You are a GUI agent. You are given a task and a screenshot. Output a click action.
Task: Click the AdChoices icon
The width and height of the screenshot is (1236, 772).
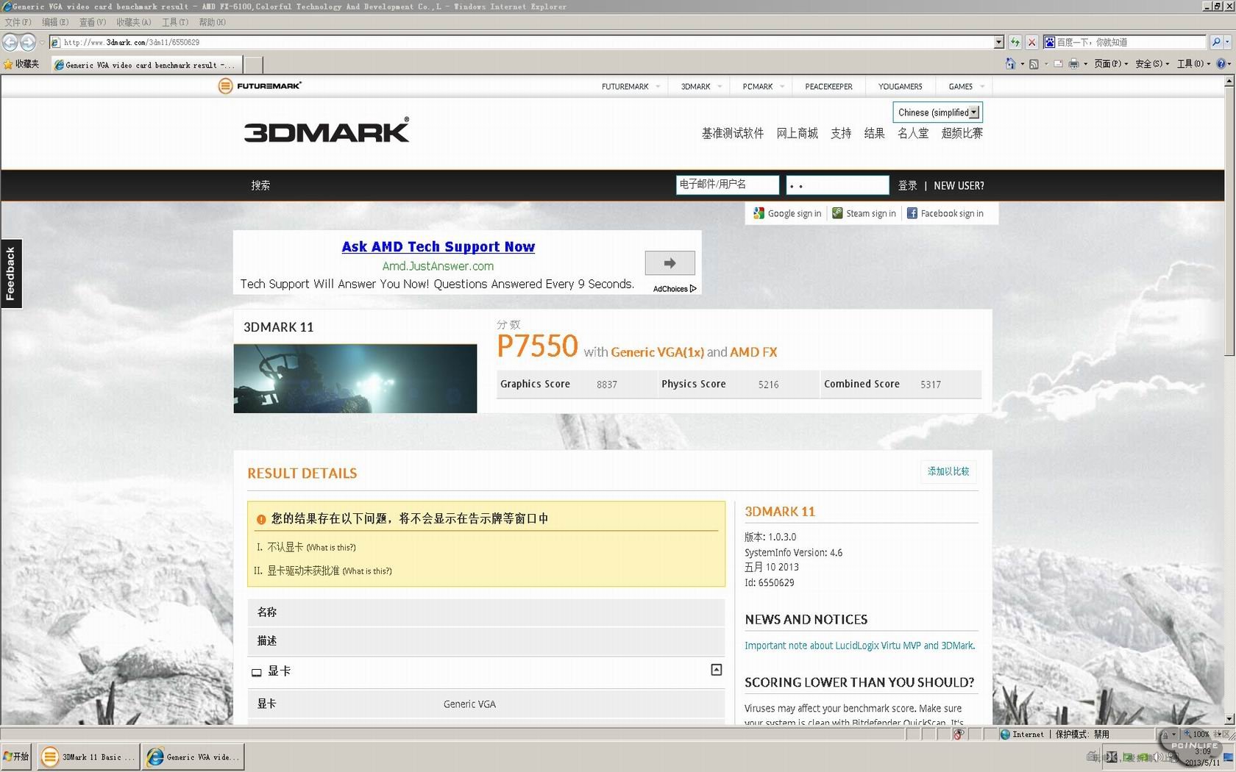[x=692, y=289]
